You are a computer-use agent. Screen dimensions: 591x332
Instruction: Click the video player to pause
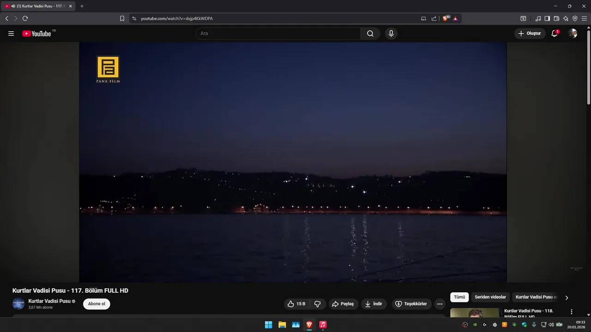click(293, 162)
